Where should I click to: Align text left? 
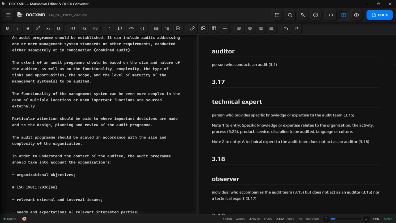coord(239,28)
